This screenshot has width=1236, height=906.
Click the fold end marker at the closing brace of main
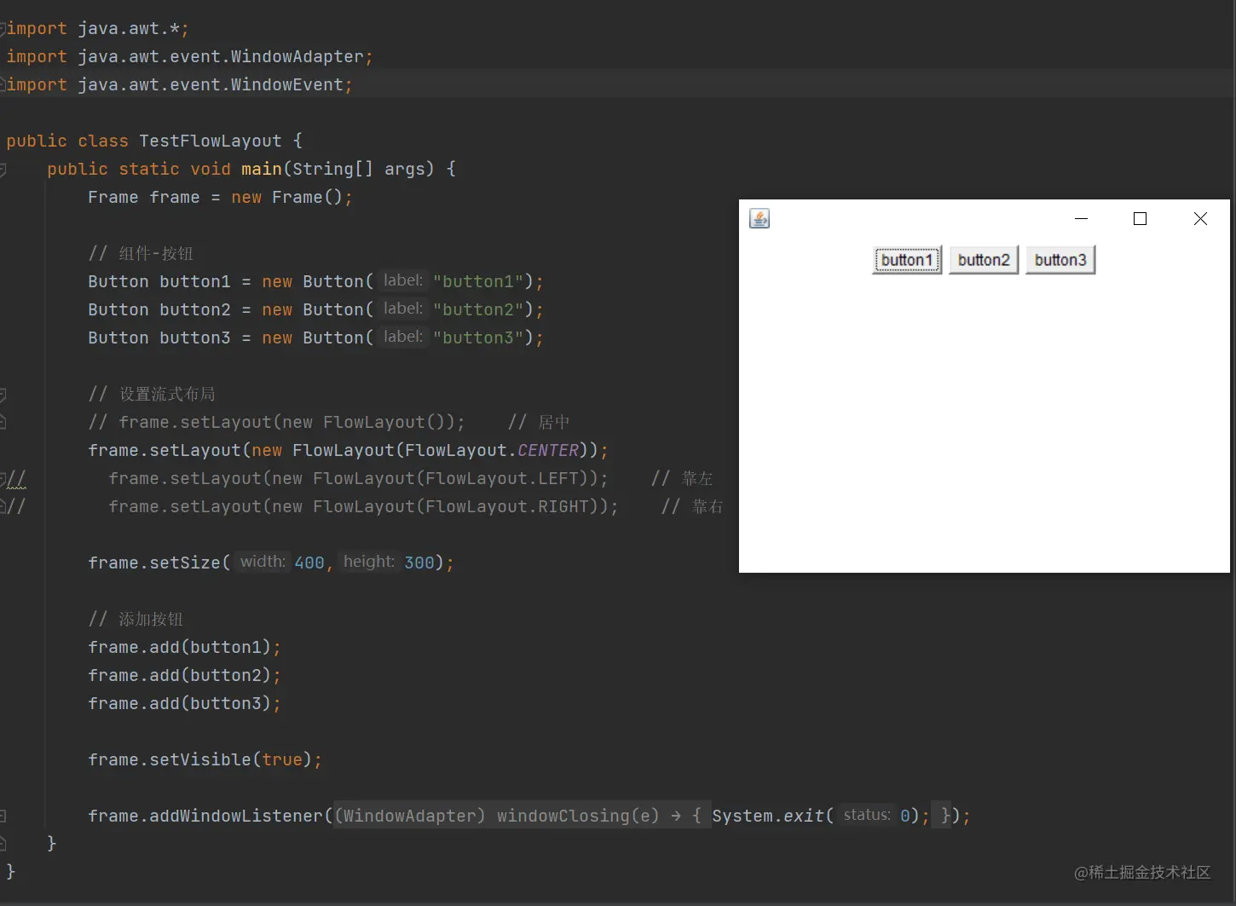pos(3,843)
